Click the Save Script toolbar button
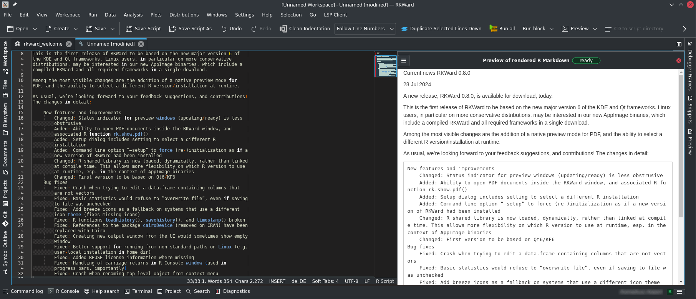 point(144,29)
